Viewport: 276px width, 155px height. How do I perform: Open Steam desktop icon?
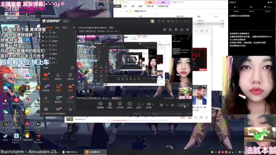[5, 137]
